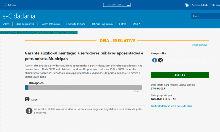Go to e-Cidadania home title

[19, 16]
